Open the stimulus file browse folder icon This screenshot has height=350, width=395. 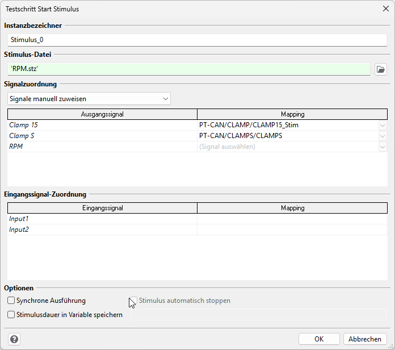point(381,69)
